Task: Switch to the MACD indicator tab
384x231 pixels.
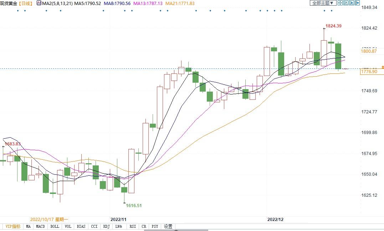Action: coord(40,226)
